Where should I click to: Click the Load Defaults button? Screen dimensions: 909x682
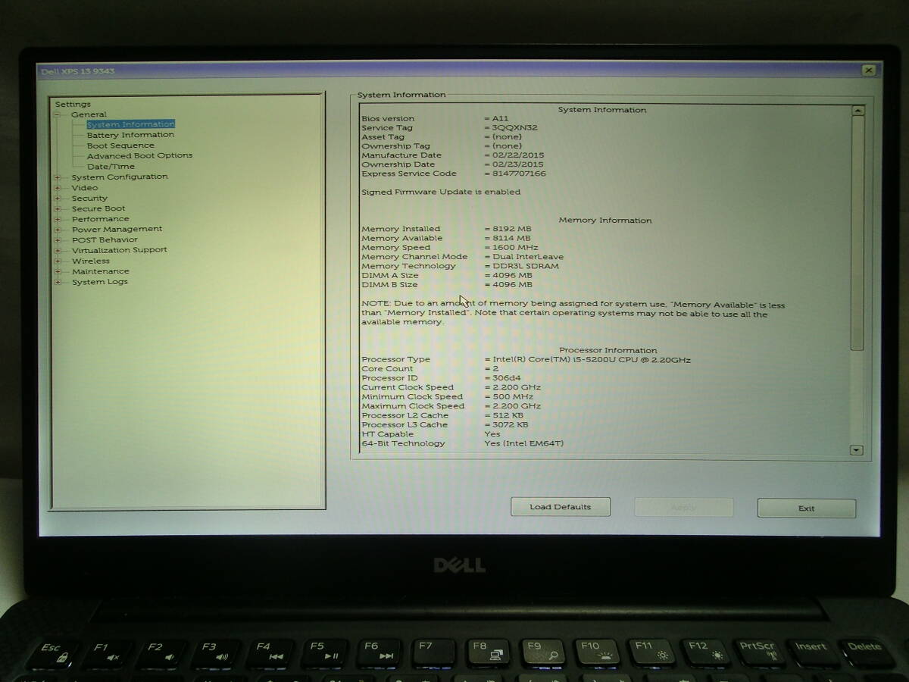[x=561, y=507]
